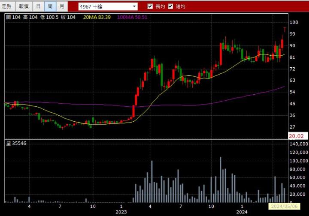Click the red 20.02 price tag
Viewport: 309px width, 216px height.
296,136
